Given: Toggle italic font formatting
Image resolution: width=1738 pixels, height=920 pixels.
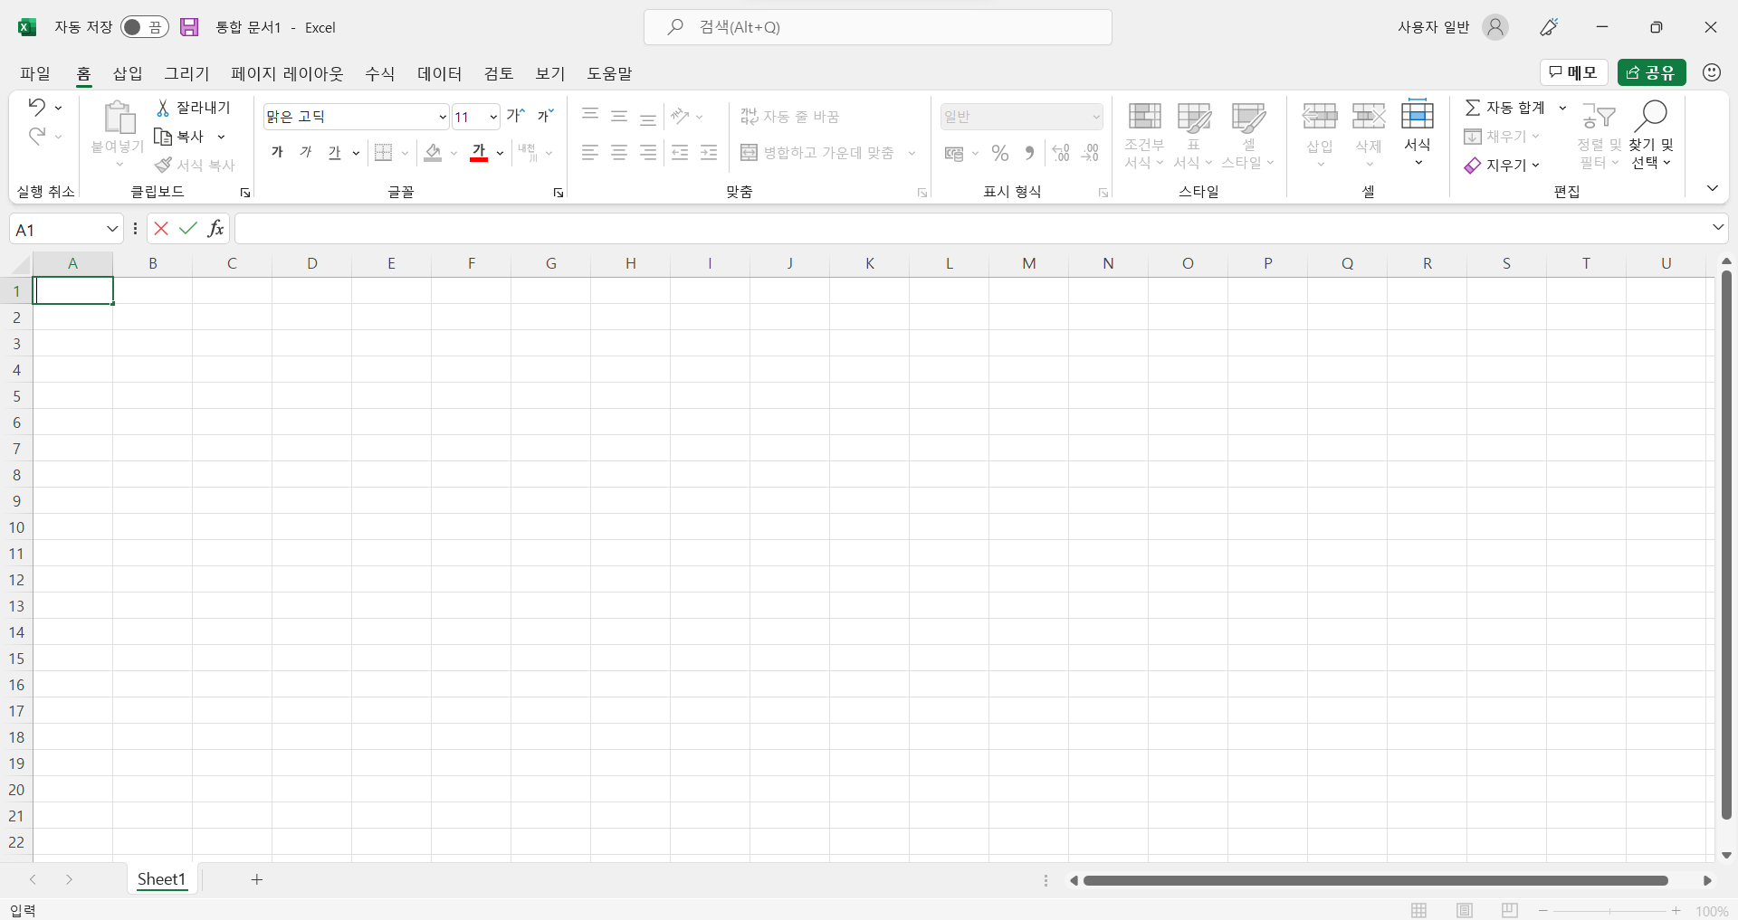Looking at the screenshot, I should (306, 152).
